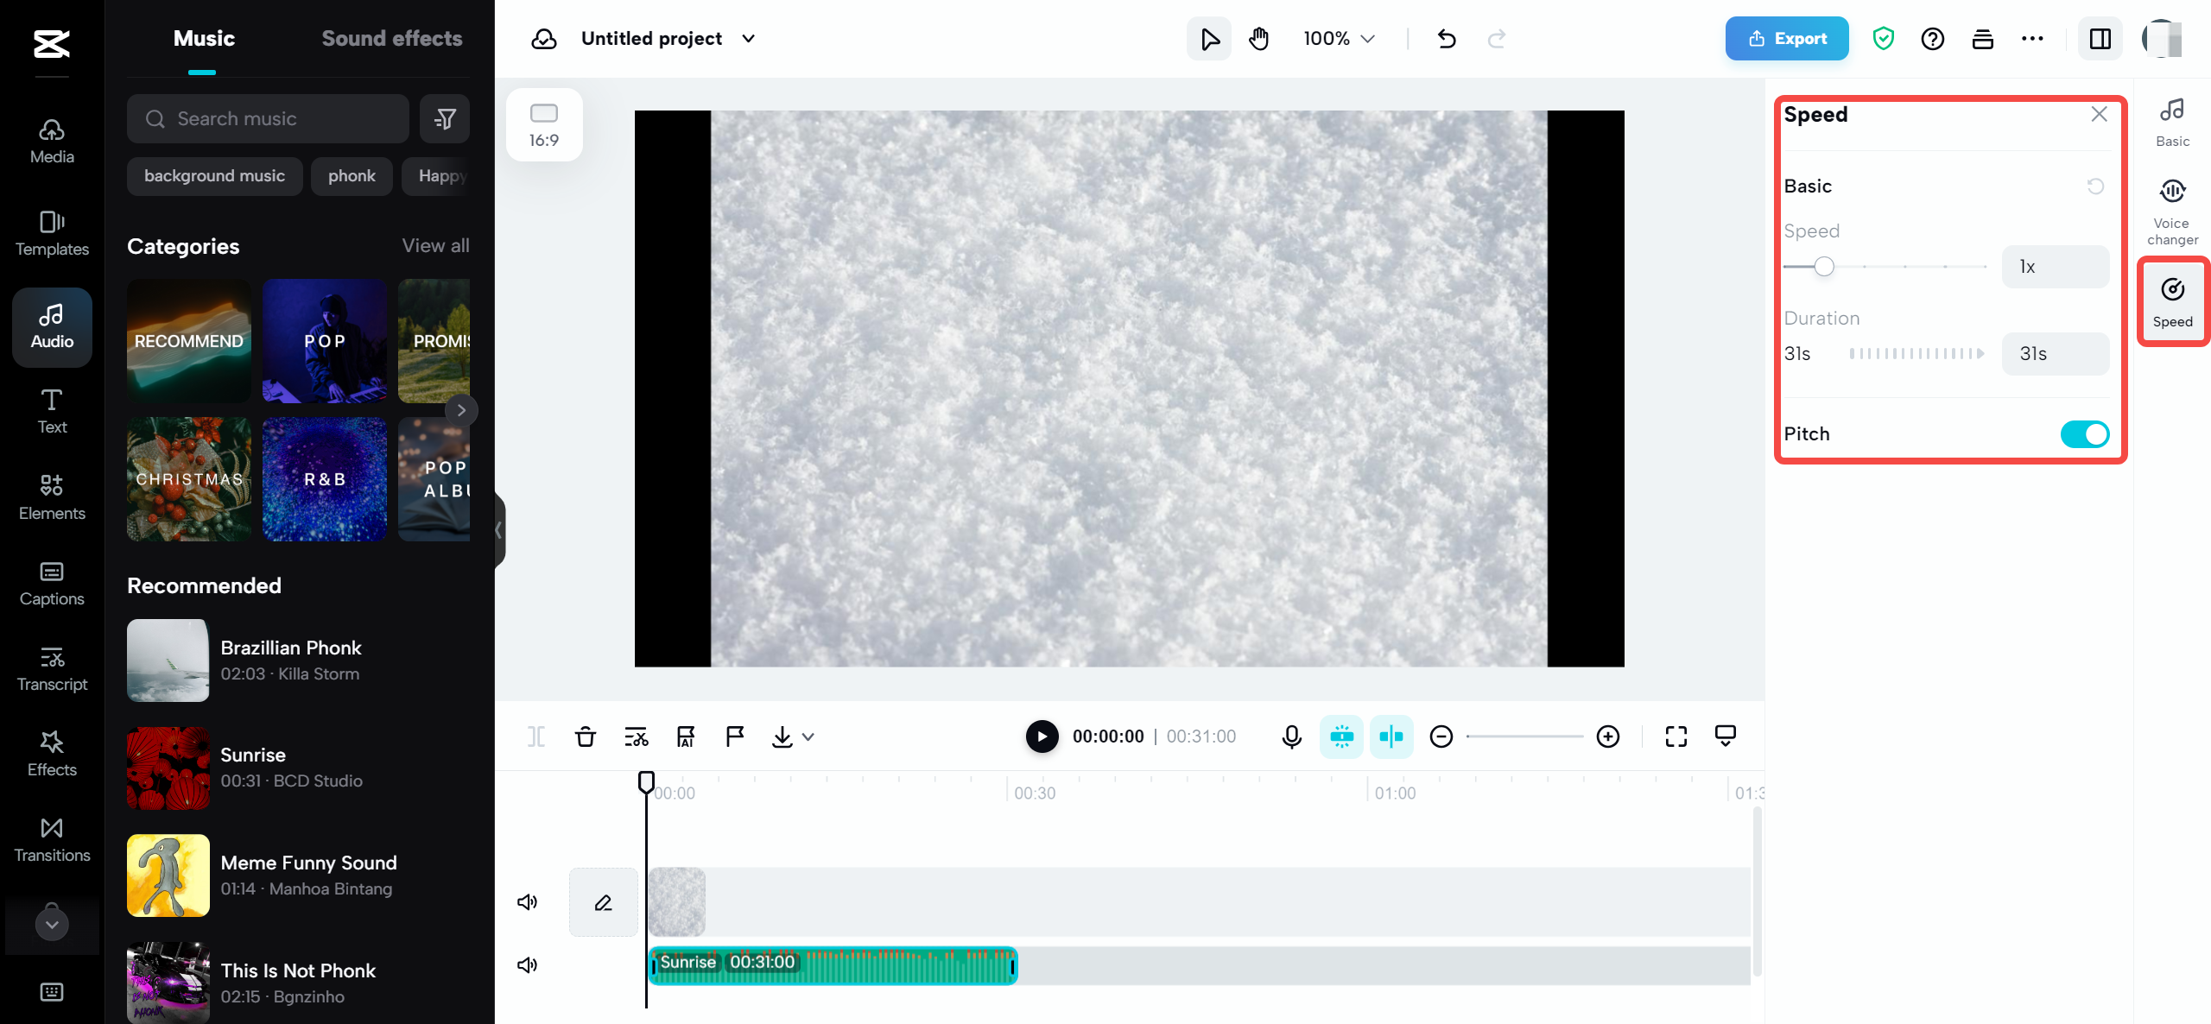
Task: Click View all music categories
Action: click(x=435, y=245)
